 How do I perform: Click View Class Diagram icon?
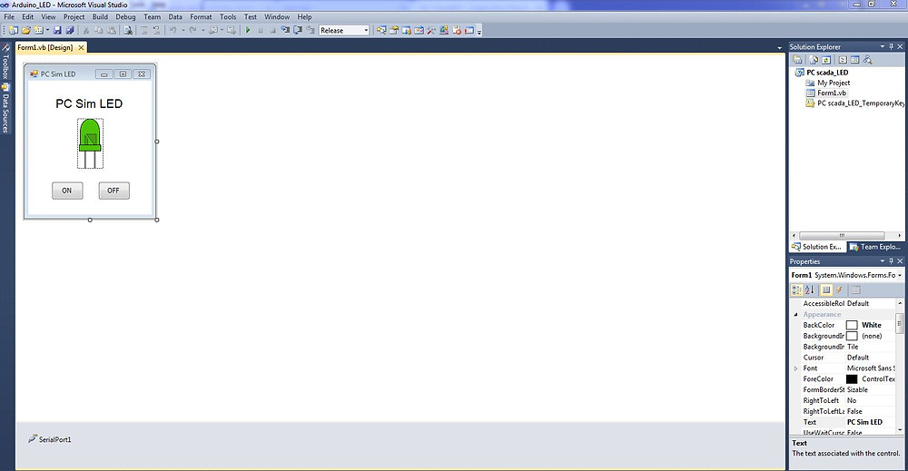point(867,60)
